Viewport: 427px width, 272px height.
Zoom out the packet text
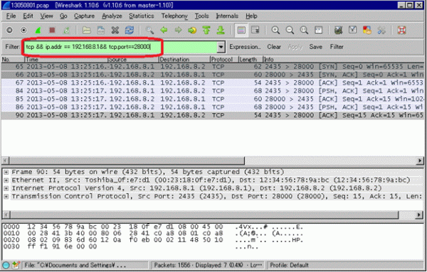tap(290, 30)
